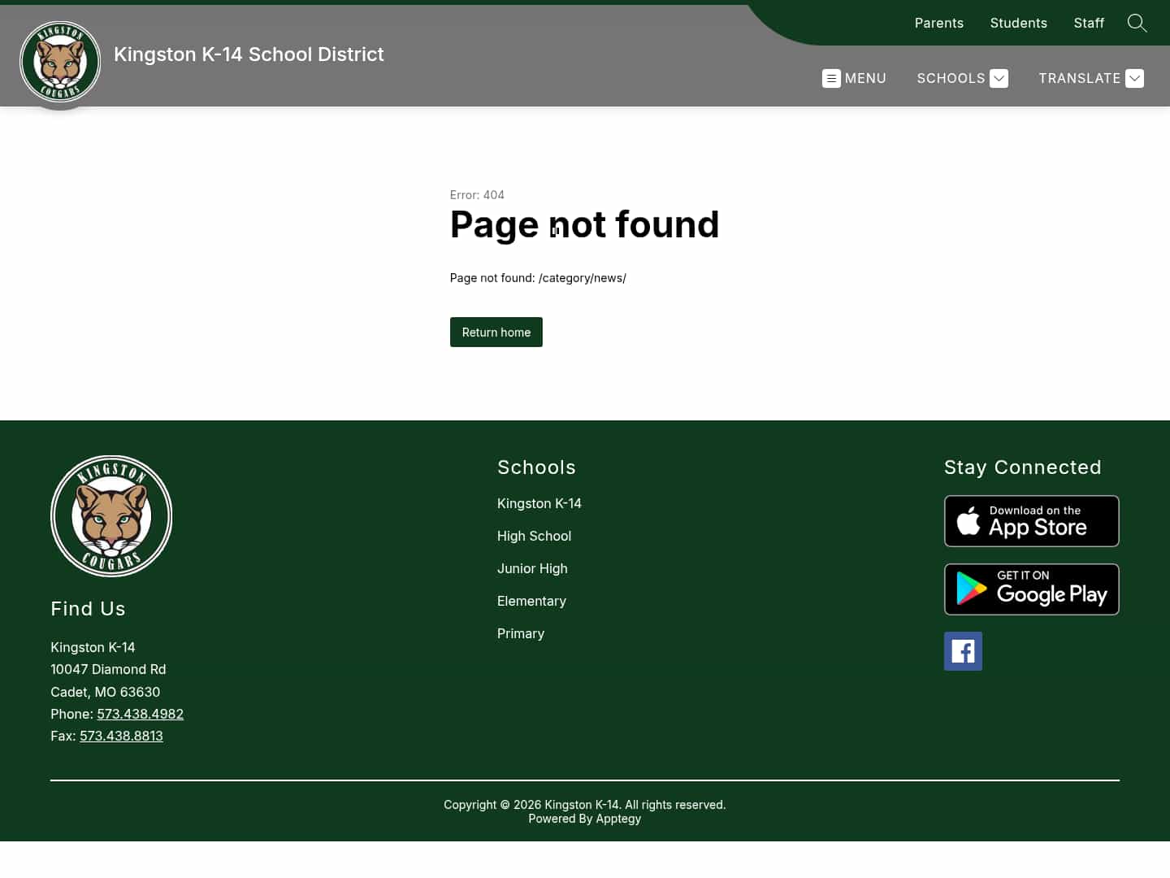The width and height of the screenshot is (1170, 878).
Task: Select the Cougars logo in the footer
Action: [110, 515]
